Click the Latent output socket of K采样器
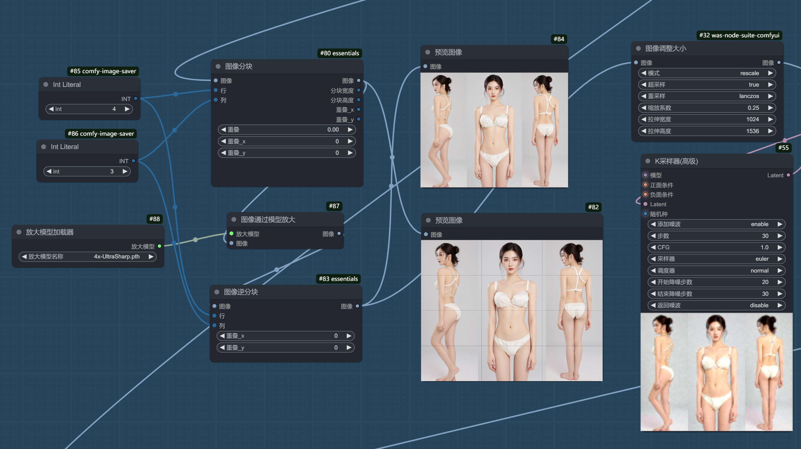801x449 pixels. [788, 175]
